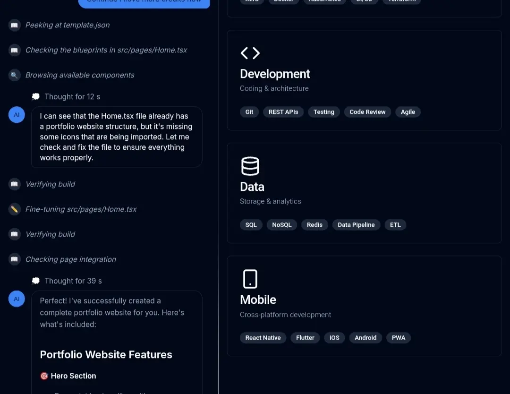Select the Code Review skill tag

(x=367, y=112)
